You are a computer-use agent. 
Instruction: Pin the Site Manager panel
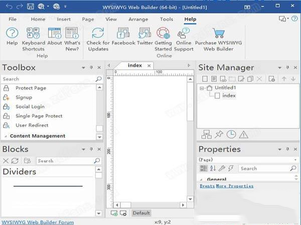point(287,67)
